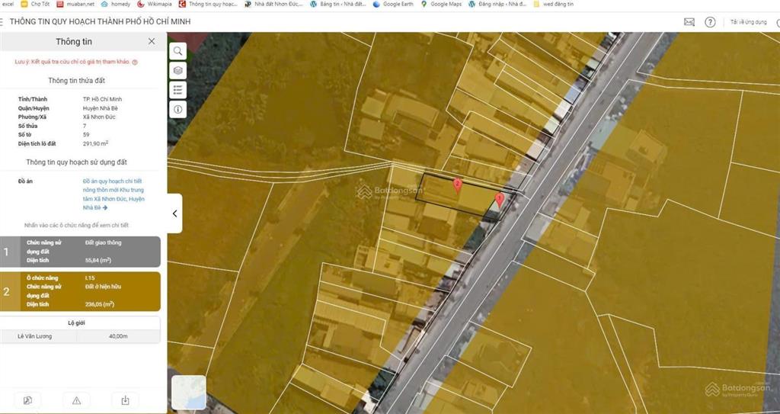Image resolution: width=780 pixels, height=414 pixels.
Task: Click the Huyện Nhà Bè district value
Action: click(x=101, y=108)
